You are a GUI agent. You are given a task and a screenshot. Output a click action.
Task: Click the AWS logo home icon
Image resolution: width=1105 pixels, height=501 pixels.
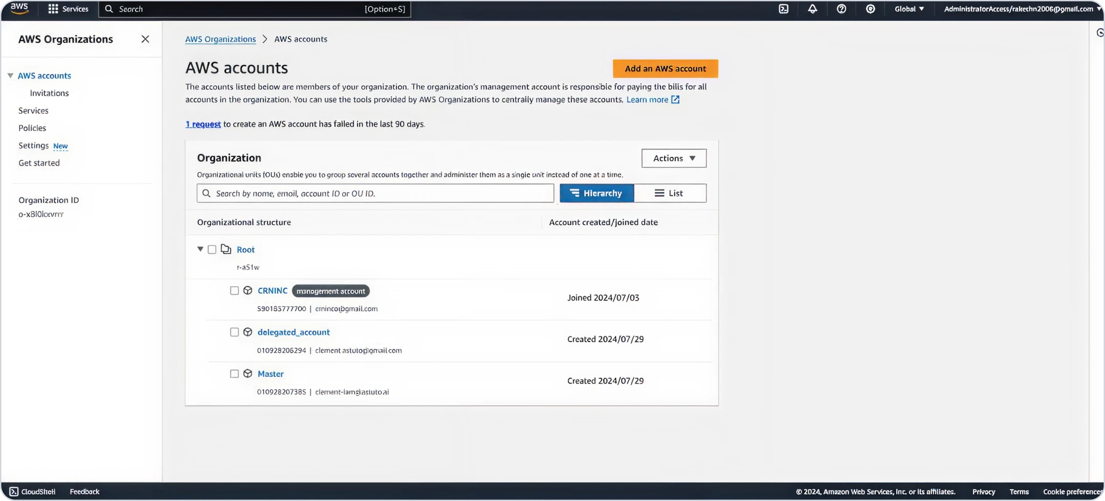(x=20, y=9)
